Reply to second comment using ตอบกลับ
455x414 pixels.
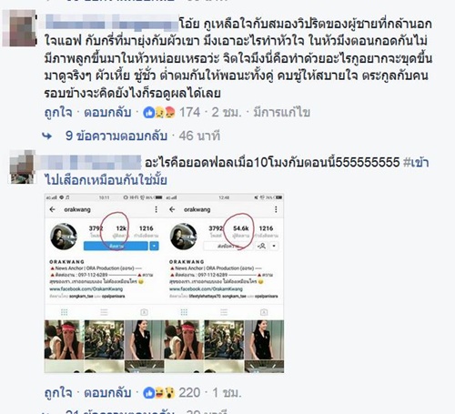click(107, 393)
